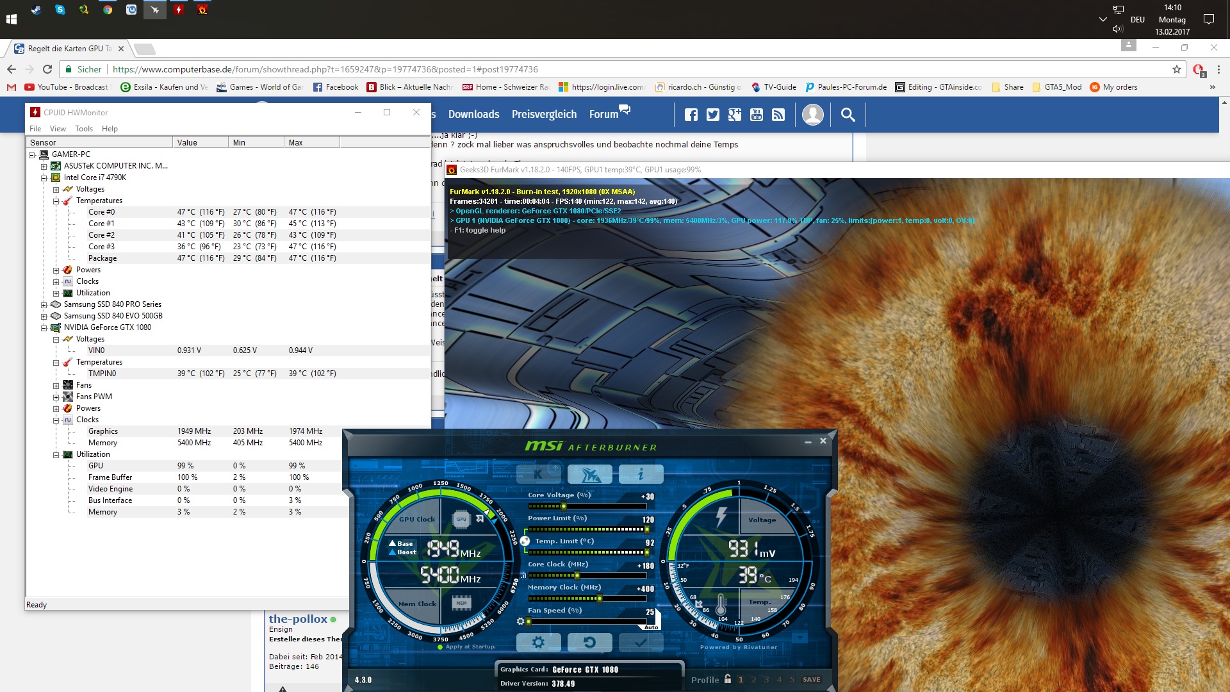This screenshot has height=692, width=1230.
Task: Expand the Samsung SSD 840 PRO Series node
Action: click(x=44, y=305)
